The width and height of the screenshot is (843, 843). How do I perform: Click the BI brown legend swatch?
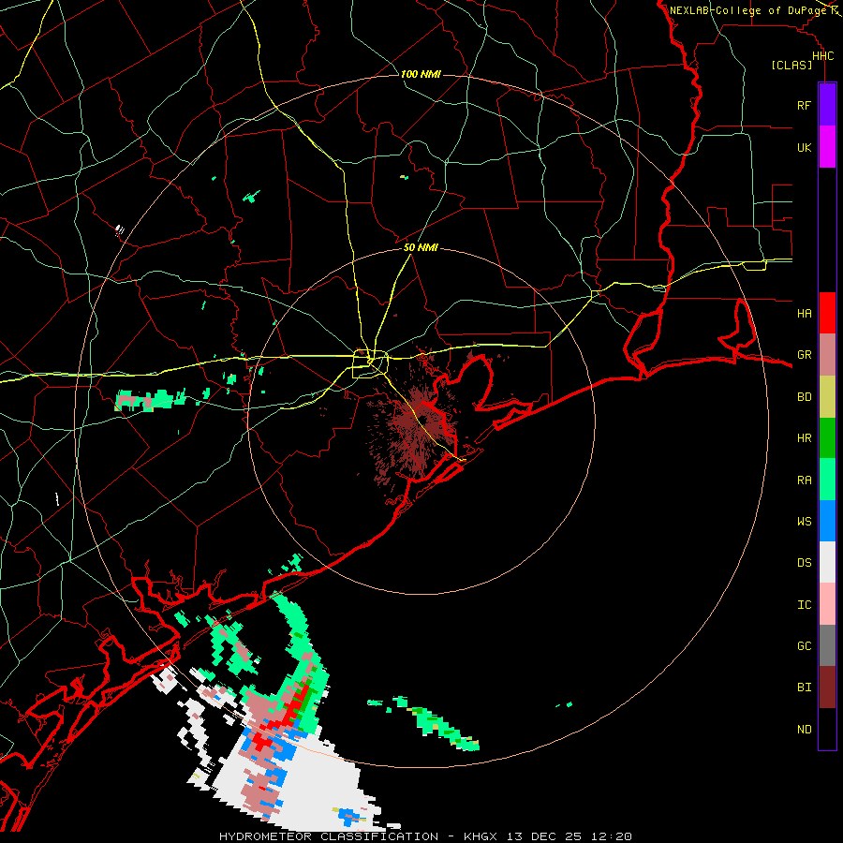tap(827, 688)
